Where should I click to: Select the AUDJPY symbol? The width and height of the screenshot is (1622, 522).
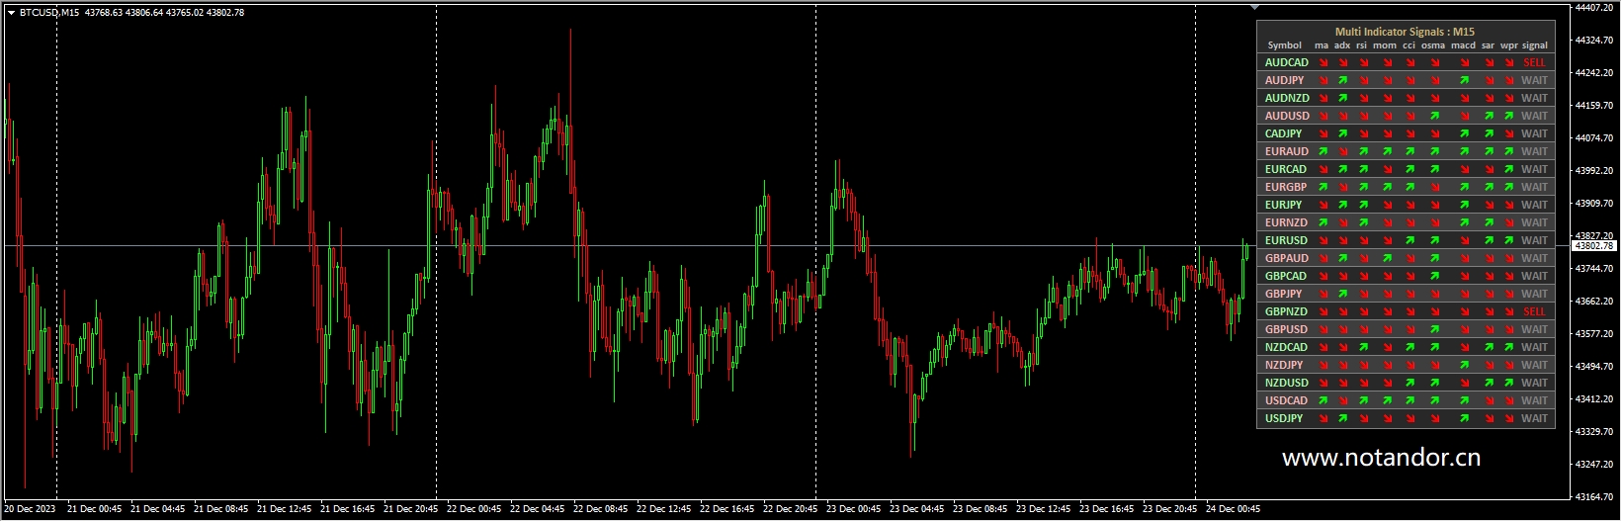[1284, 80]
